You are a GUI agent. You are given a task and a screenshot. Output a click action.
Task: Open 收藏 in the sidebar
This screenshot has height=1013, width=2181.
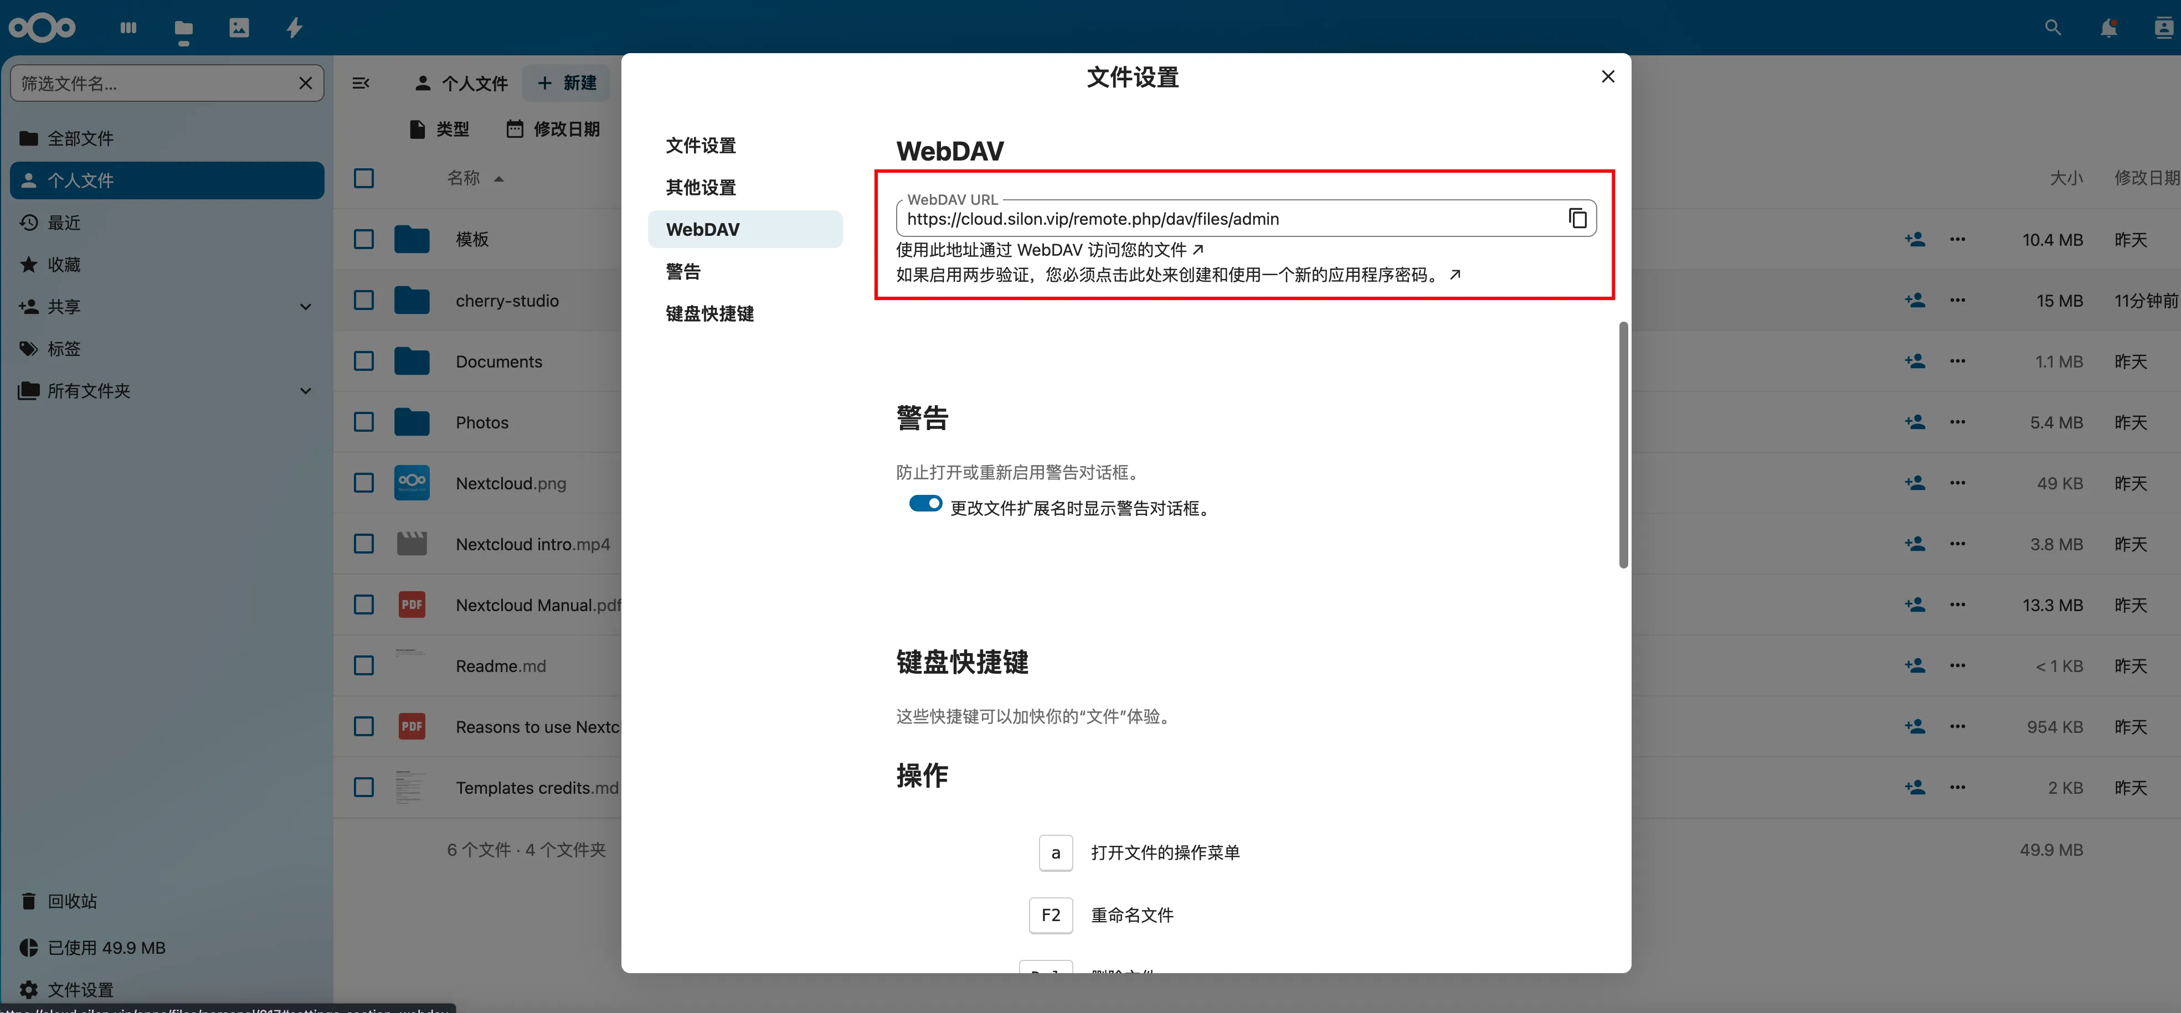click(167, 265)
